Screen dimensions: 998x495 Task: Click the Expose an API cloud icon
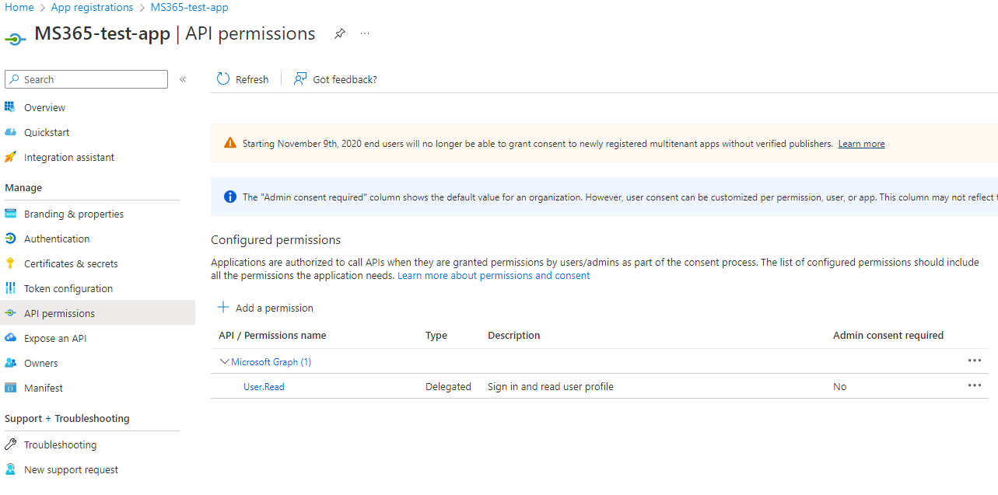(10, 338)
